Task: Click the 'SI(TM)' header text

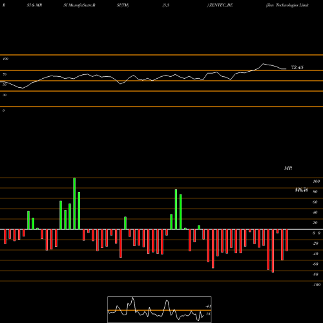Action: [123, 5]
